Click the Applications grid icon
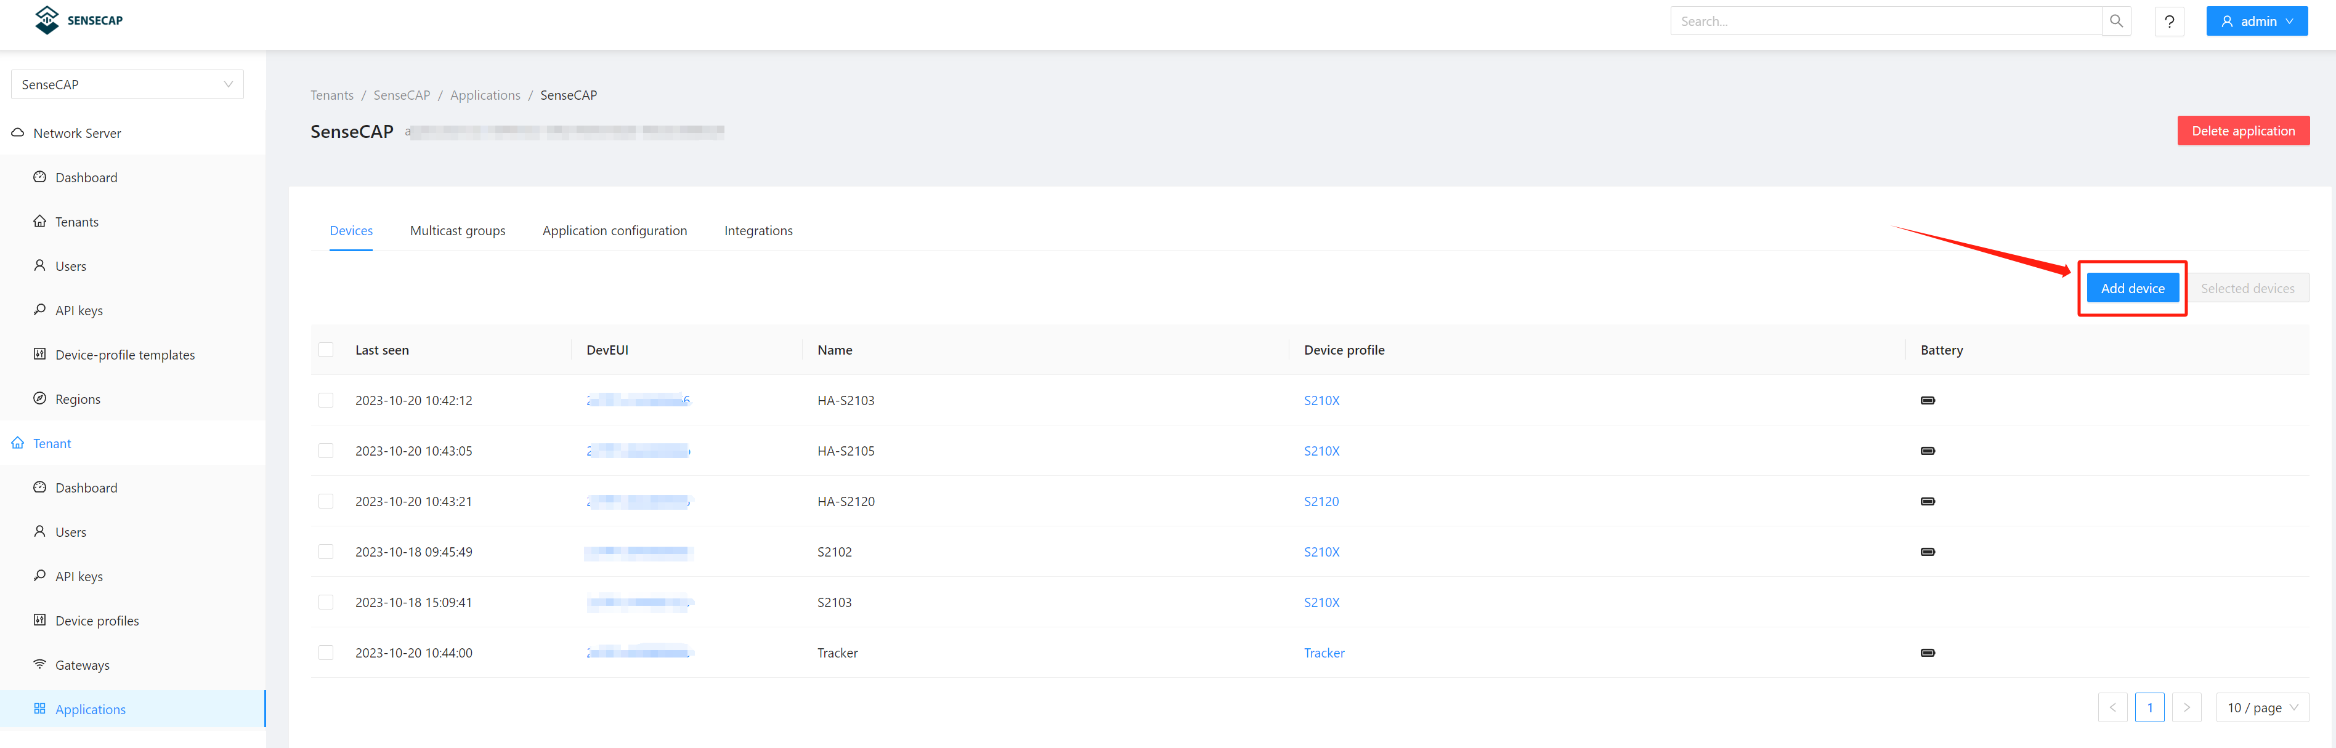This screenshot has width=2336, height=748. pos(40,709)
